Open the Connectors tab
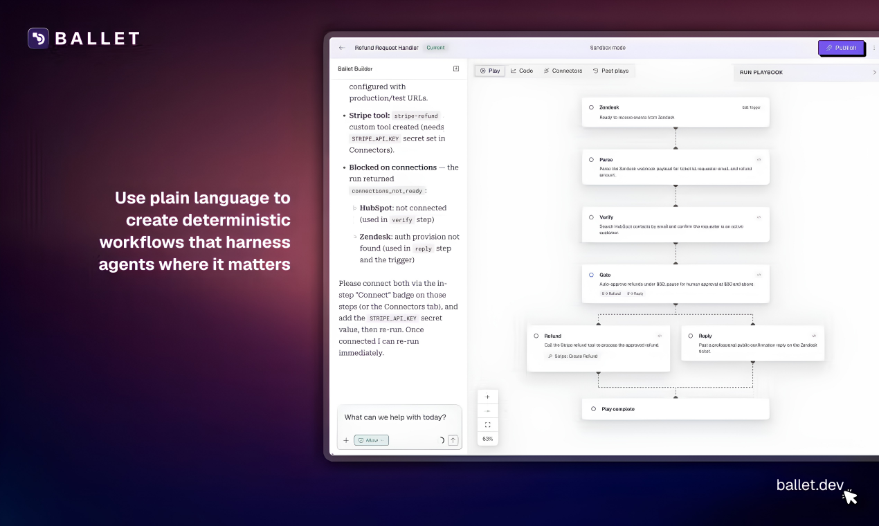879x526 pixels. point(563,71)
